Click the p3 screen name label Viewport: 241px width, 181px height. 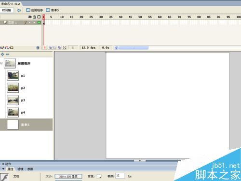point(23,100)
